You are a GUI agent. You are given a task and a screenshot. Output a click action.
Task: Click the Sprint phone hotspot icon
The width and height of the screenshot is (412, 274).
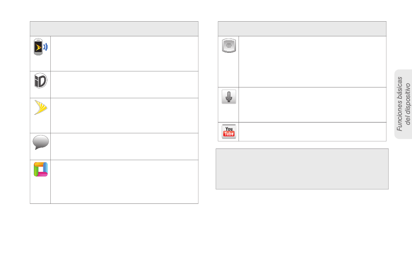coord(41,47)
